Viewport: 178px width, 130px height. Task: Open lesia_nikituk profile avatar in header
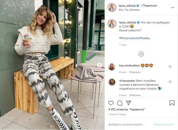(112, 8)
